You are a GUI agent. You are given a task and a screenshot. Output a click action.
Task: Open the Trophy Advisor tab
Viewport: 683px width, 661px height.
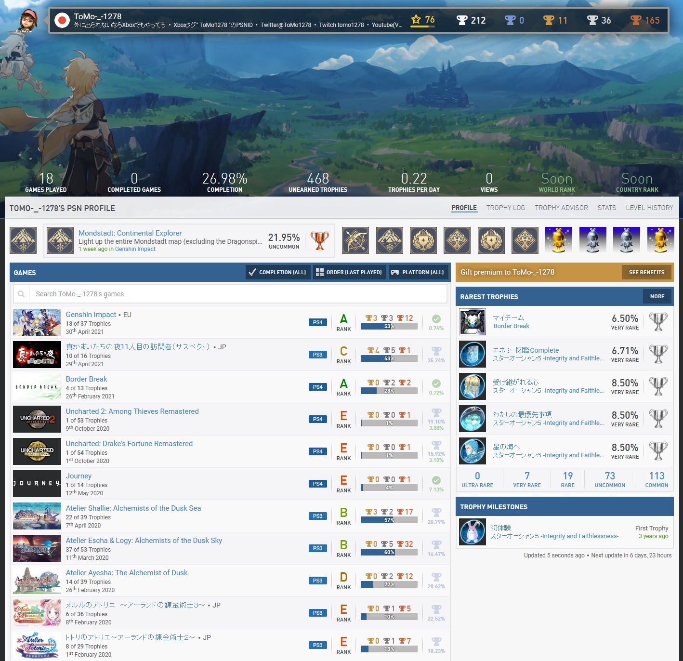(561, 208)
